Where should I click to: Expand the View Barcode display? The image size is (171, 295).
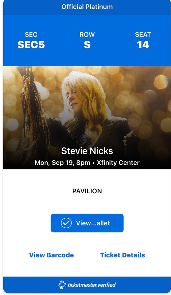(52, 255)
